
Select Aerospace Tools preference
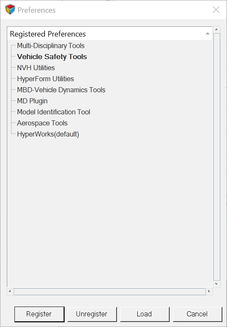click(x=43, y=123)
